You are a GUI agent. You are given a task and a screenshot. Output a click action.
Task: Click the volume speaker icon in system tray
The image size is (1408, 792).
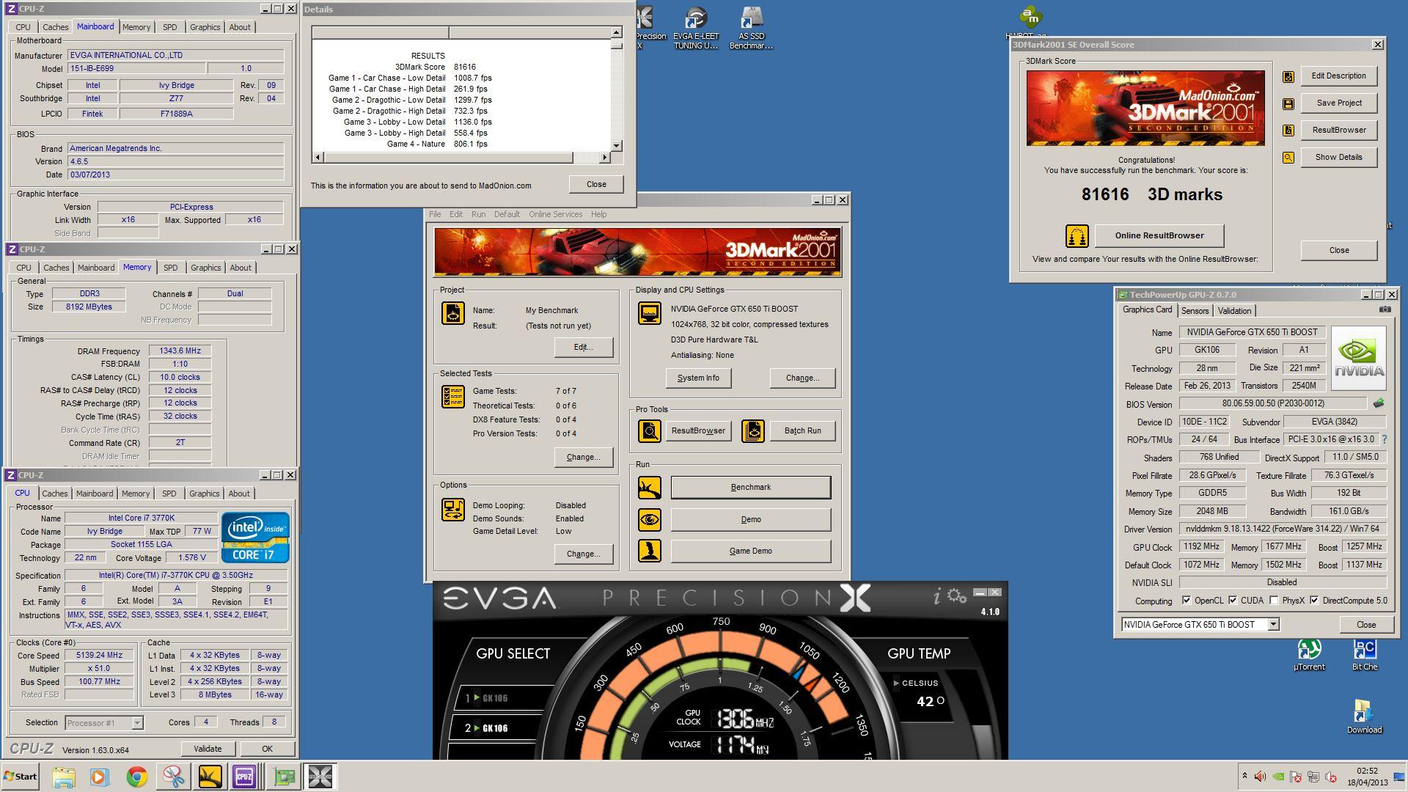1260,777
